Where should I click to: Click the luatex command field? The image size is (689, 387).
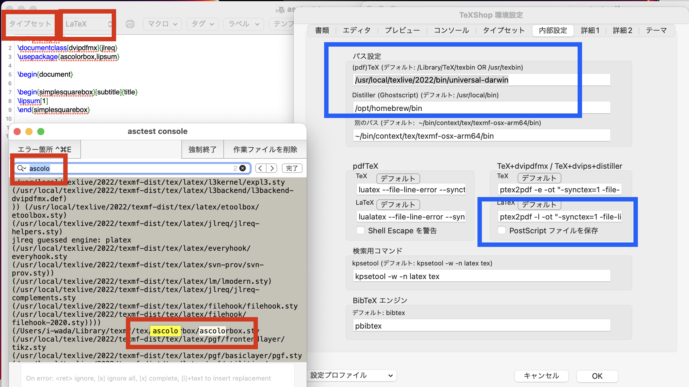pyautogui.click(x=411, y=190)
